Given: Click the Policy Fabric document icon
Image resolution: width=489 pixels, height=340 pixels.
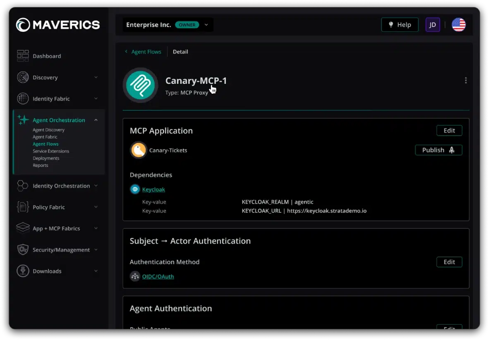Looking at the screenshot, I should 22,207.
